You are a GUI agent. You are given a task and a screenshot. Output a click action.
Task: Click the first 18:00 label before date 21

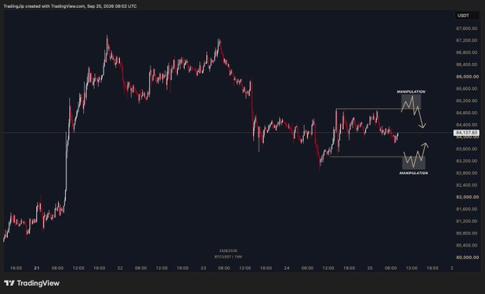pos(16,268)
